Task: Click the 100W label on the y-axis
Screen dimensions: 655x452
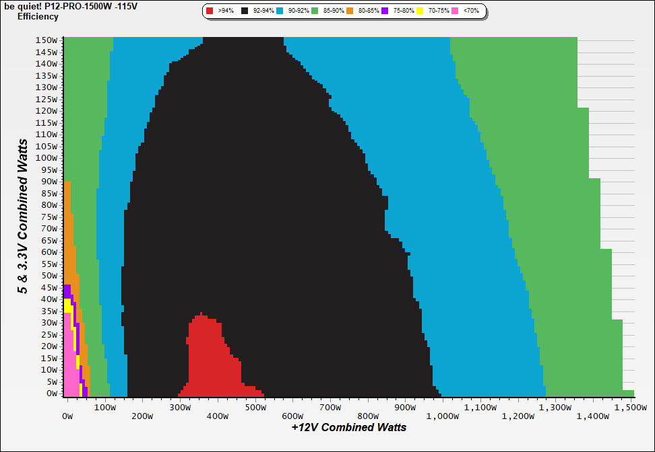Action: (46, 157)
